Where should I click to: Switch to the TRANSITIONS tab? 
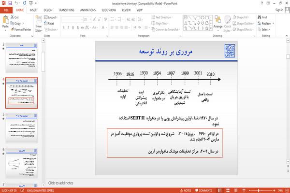click(x=66, y=10)
